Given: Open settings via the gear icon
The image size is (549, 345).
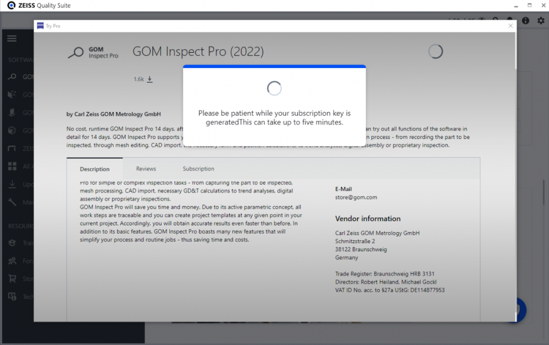Looking at the screenshot, I should tap(540, 20).
